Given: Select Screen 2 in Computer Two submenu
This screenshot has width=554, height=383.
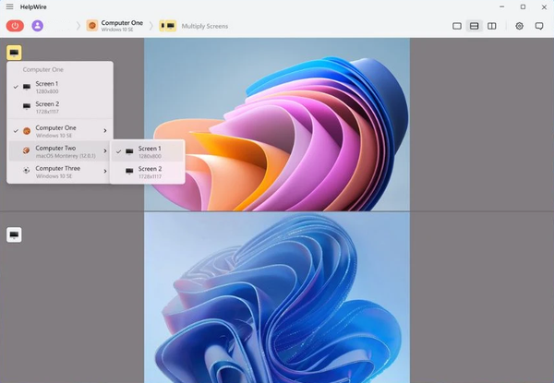Looking at the screenshot, I should point(148,173).
